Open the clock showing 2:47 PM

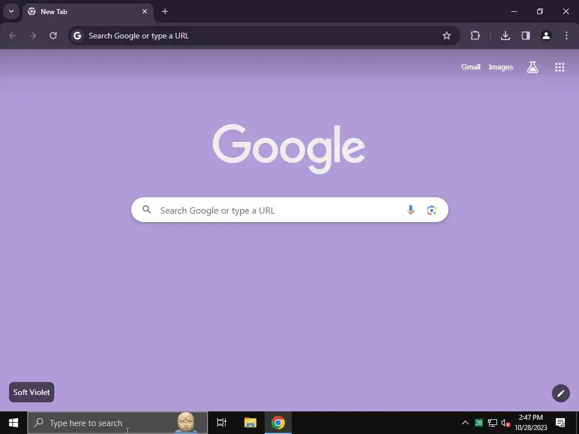(530, 423)
